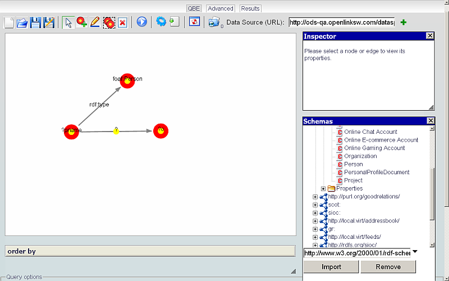
Task: Select Person class in Schemas tree
Action: (x=354, y=164)
